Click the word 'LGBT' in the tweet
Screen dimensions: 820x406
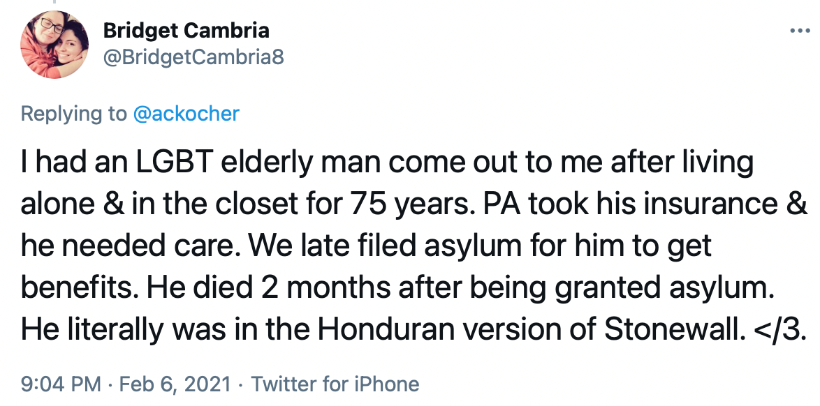click(x=175, y=163)
